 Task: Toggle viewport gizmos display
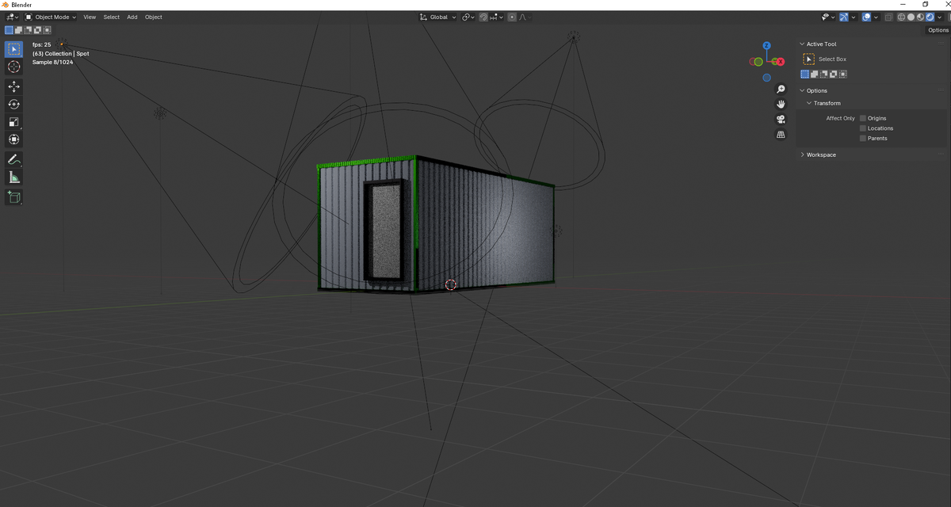tap(843, 17)
